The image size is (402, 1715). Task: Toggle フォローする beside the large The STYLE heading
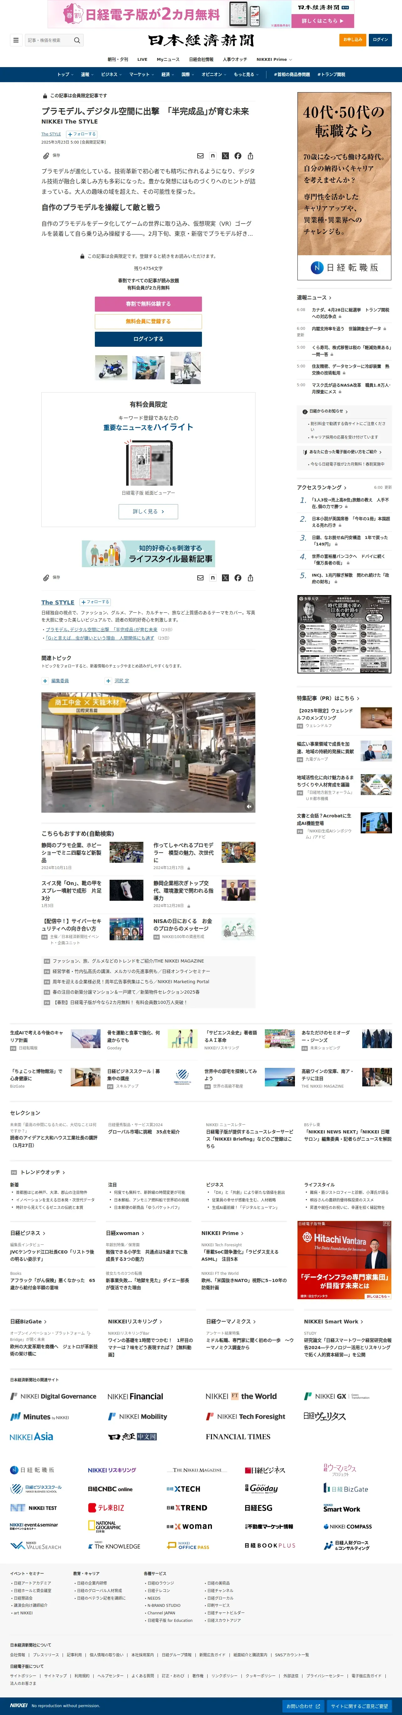95,602
